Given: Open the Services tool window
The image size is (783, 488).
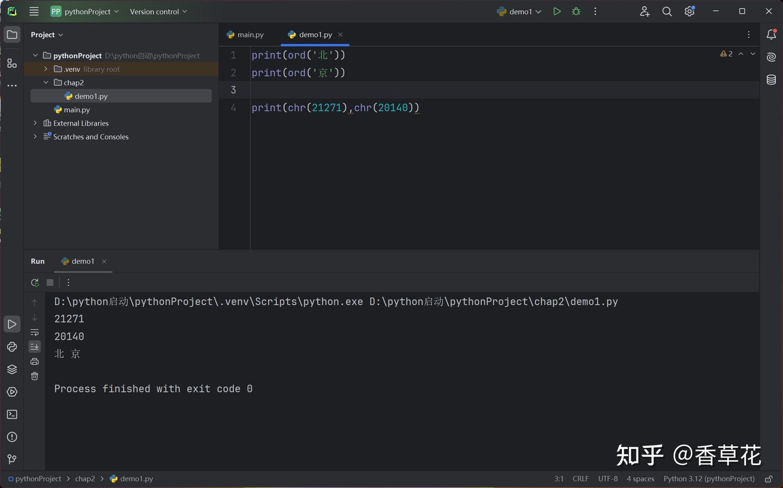Looking at the screenshot, I should point(12,392).
